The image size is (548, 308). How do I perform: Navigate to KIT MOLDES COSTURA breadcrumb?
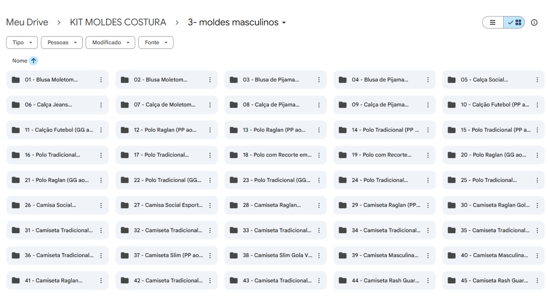[118, 22]
